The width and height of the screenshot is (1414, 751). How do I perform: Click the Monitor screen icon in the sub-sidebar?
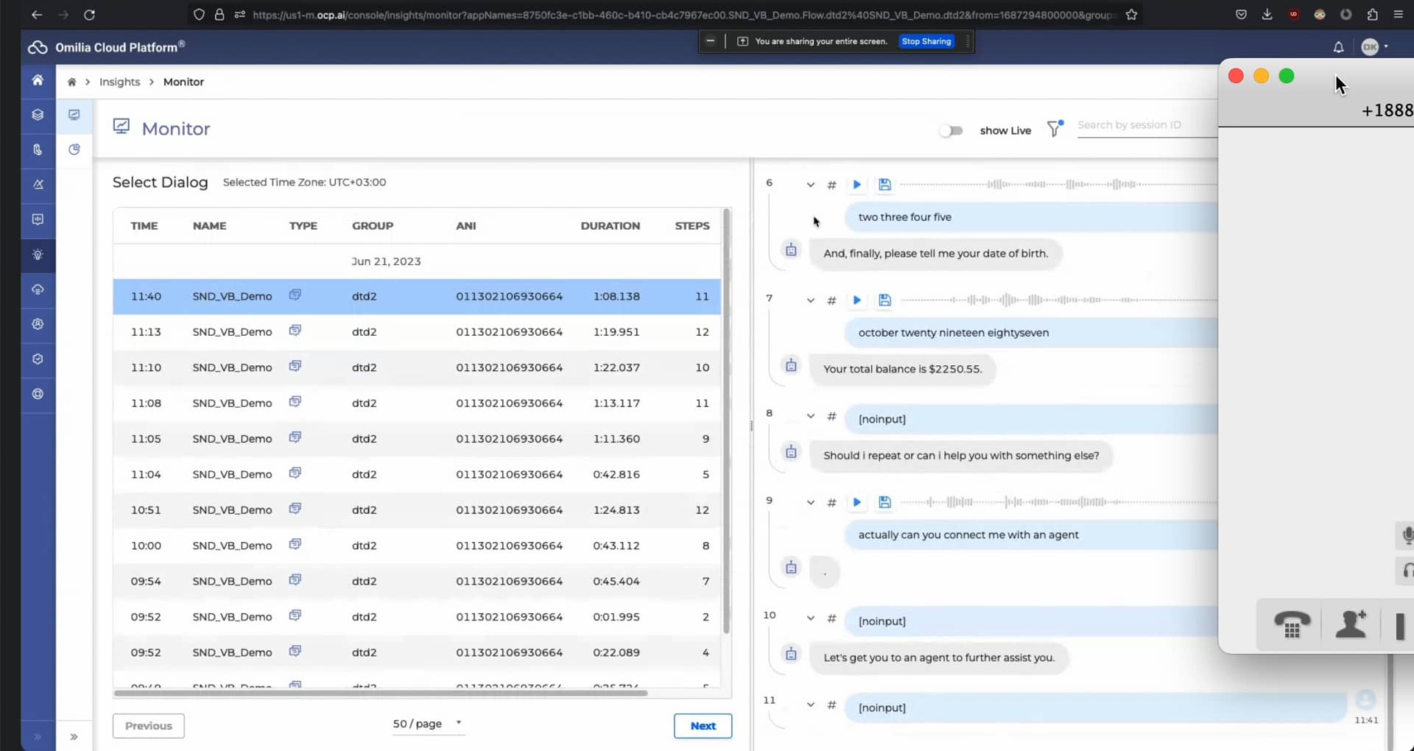click(74, 115)
